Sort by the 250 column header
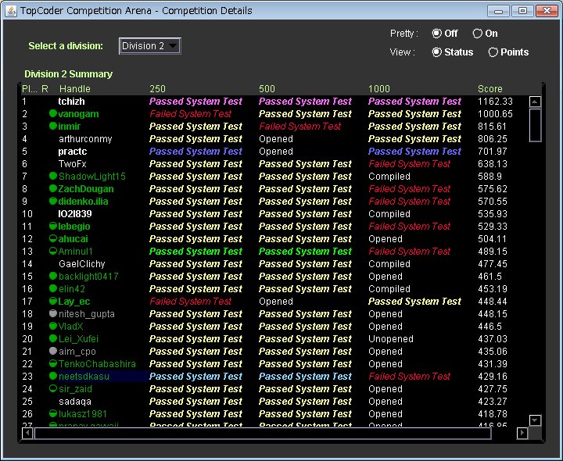563x461 pixels. tap(157, 88)
